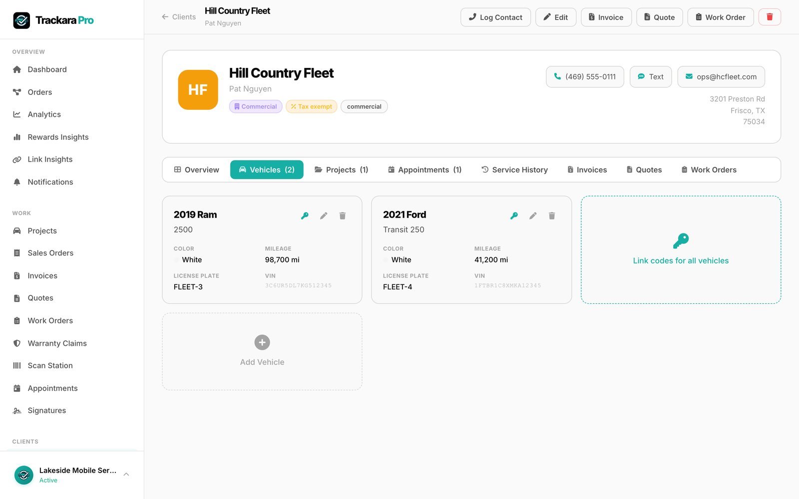Click the HF client avatar
This screenshot has width=799, height=499.
tap(198, 90)
